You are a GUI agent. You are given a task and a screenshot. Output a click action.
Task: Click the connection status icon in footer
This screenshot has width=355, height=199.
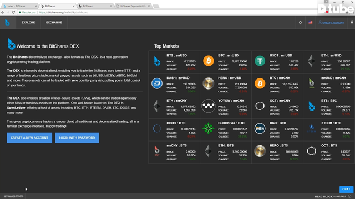[350, 196]
